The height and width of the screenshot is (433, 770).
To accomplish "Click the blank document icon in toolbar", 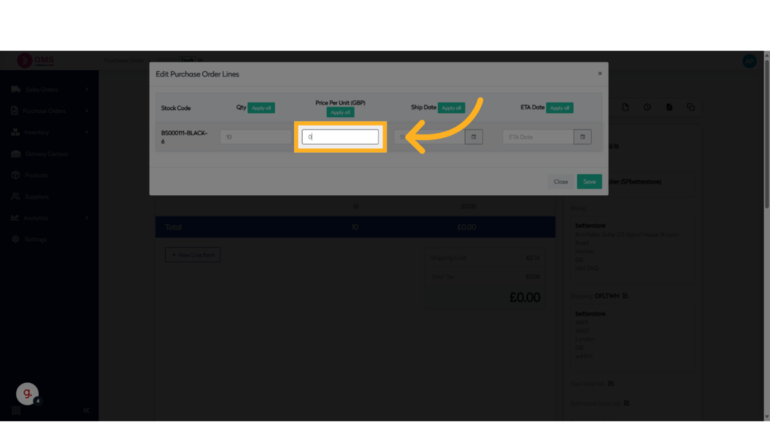I will click(625, 107).
